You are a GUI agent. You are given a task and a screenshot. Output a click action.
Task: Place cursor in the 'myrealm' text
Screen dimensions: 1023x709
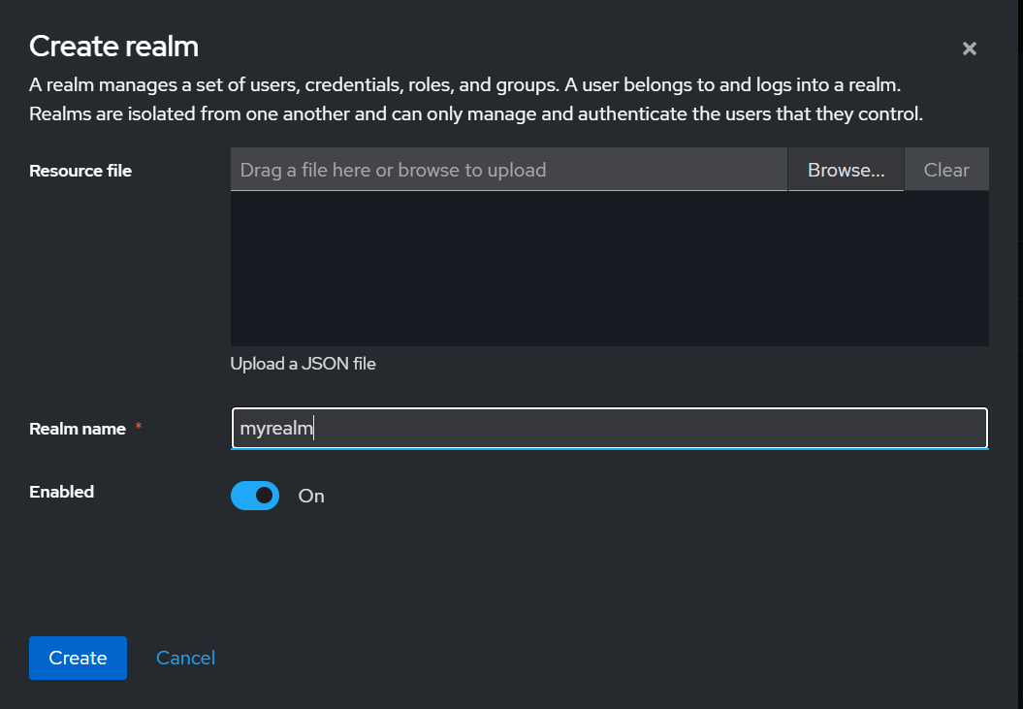276,428
